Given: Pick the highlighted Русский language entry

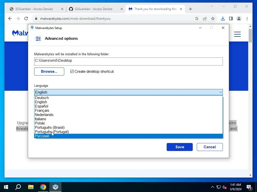Looking at the screenshot, I should (x=128, y=136).
